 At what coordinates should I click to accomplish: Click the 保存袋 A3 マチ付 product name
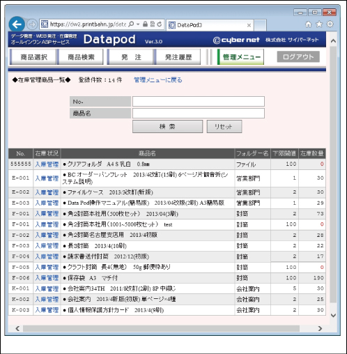pyautogui.click(x=91, y=278)
